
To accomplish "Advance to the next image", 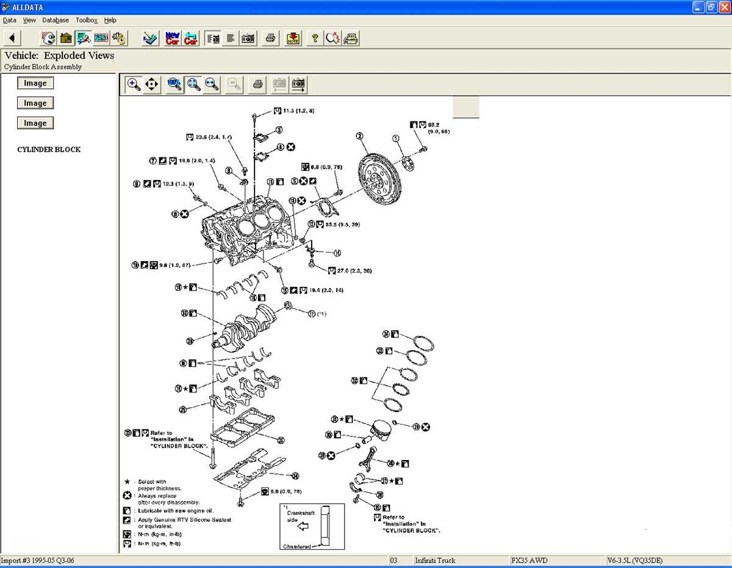I will click(x=298, y=84).
